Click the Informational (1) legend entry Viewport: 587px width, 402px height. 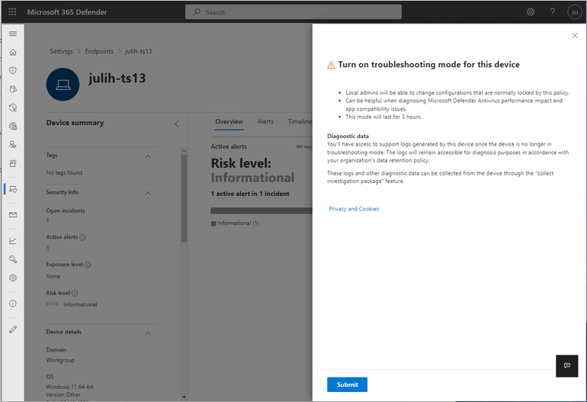[235, 224]
